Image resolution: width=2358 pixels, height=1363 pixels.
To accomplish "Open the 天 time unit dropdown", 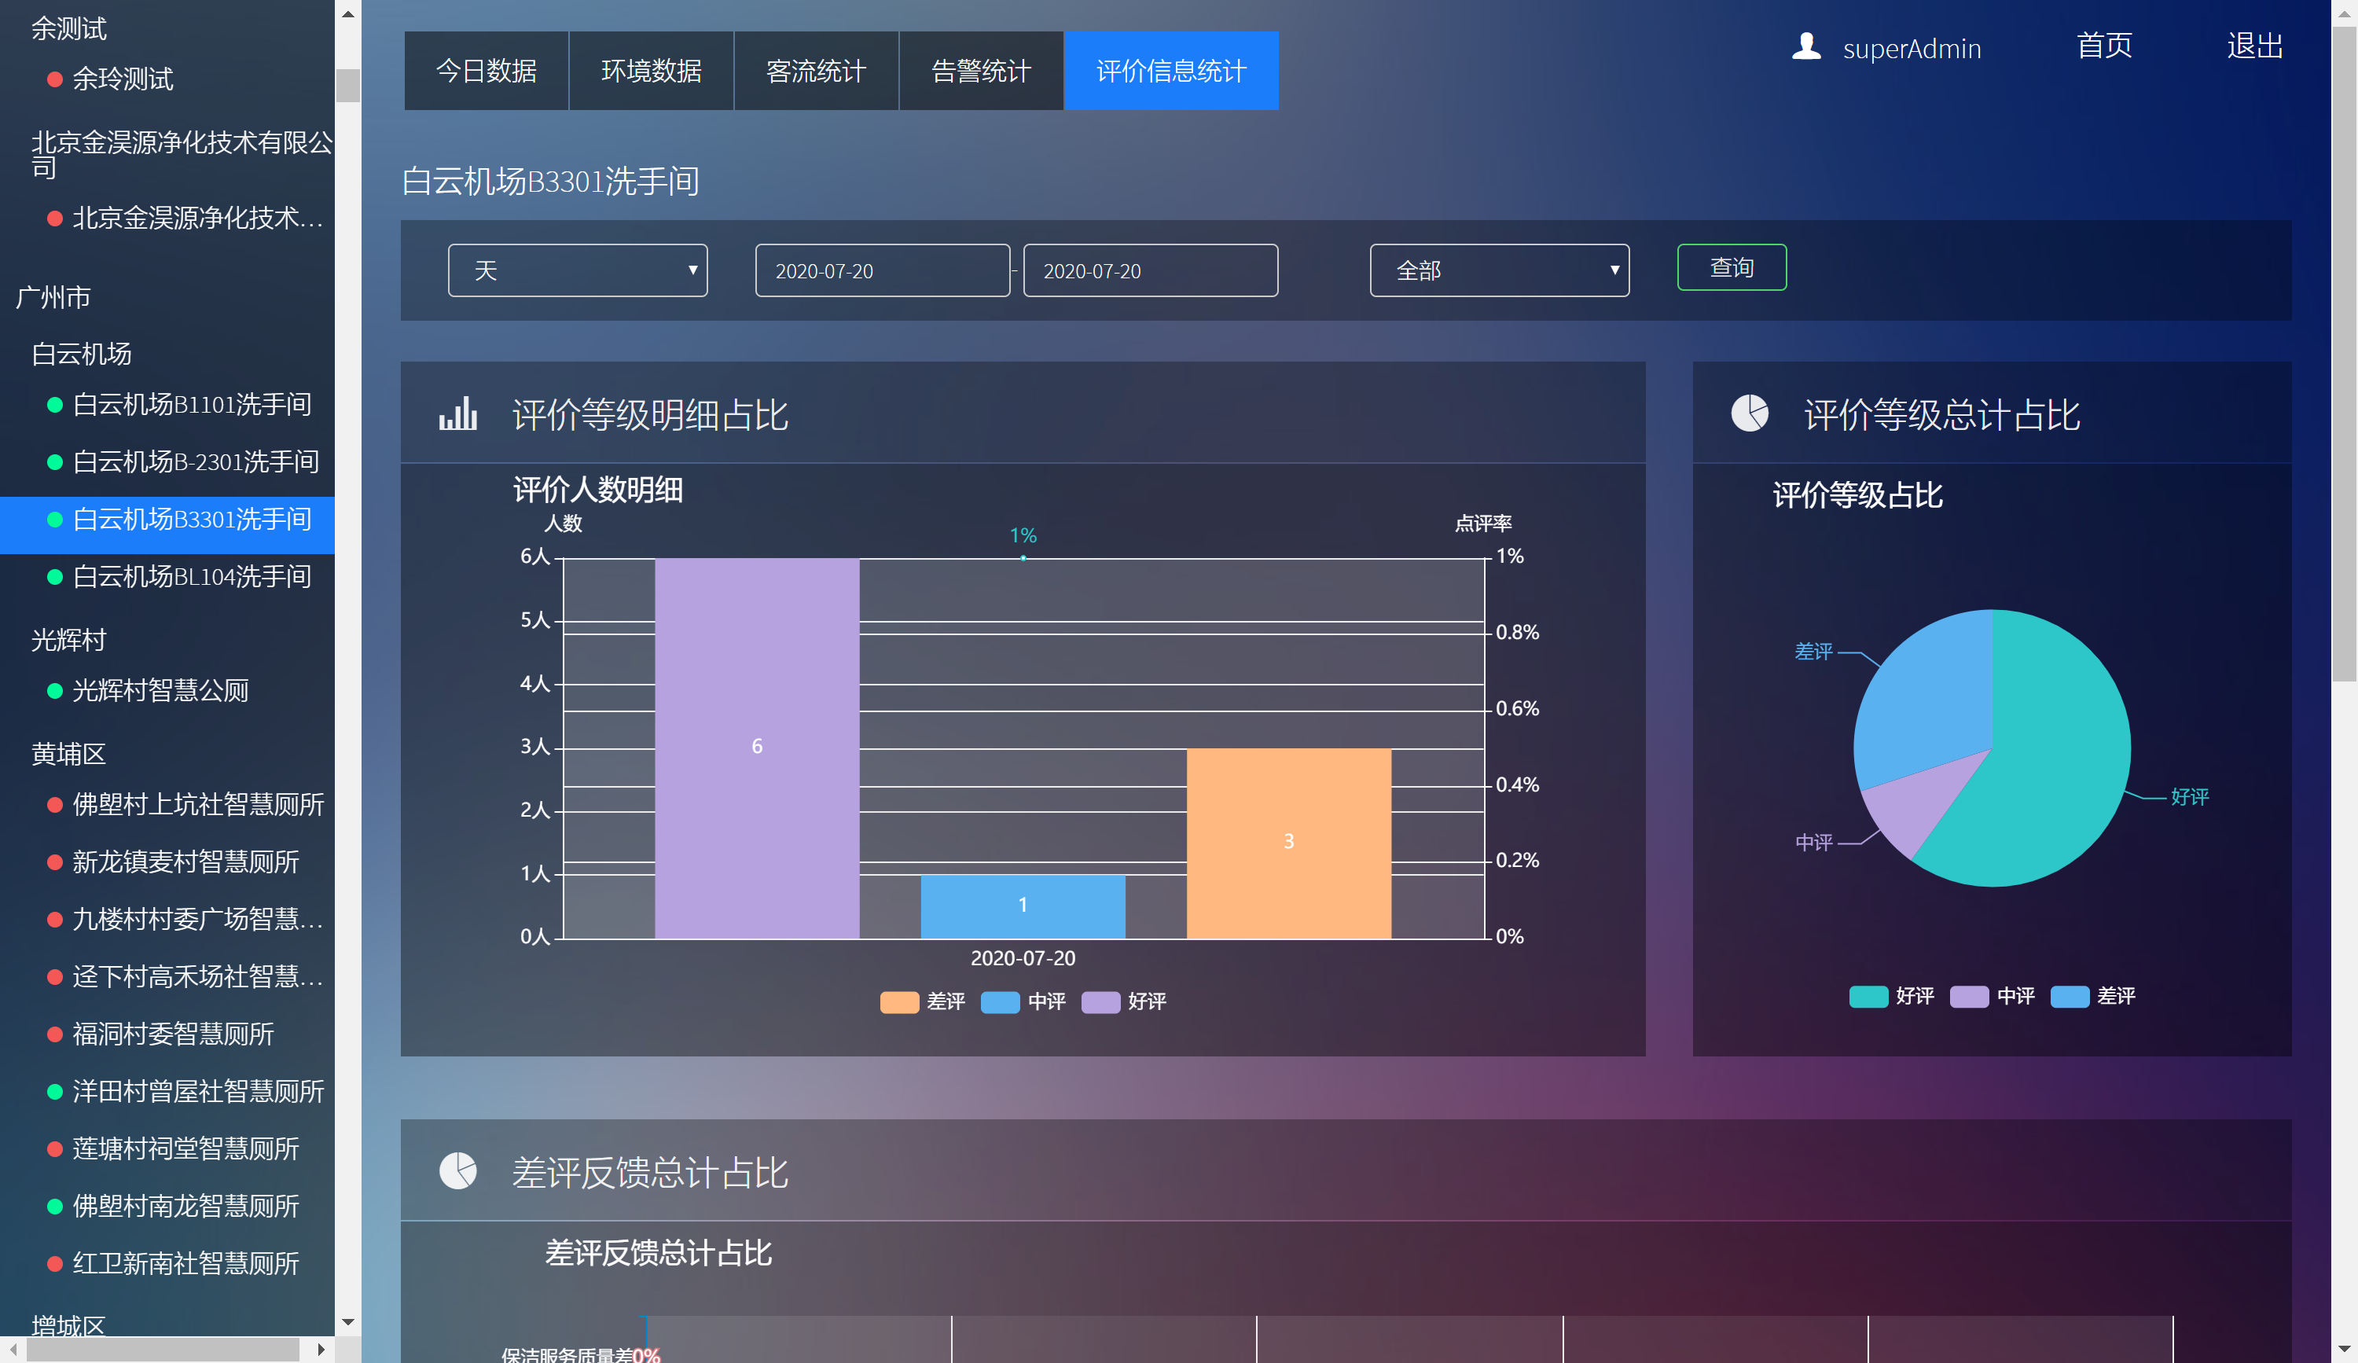I will pos(578,270).
